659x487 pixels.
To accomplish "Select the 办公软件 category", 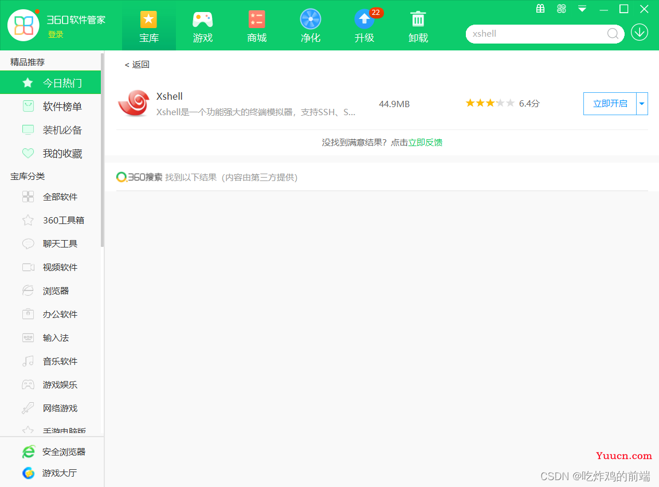I will (50, 315).
